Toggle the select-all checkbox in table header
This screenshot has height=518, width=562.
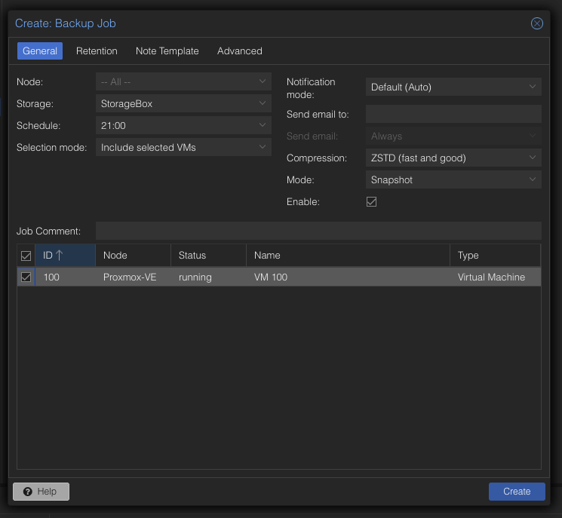[x=26, y=256]
